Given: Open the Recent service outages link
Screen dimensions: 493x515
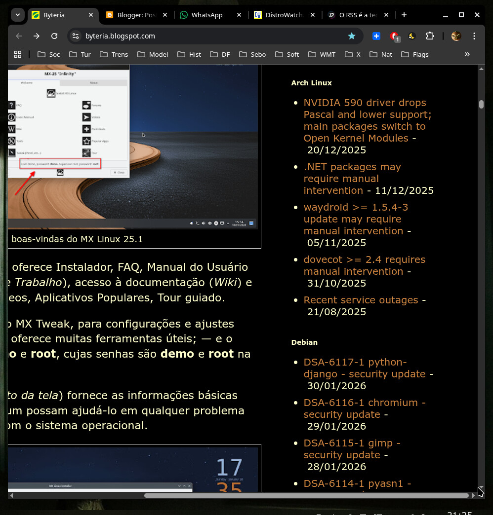Looking at the screenshot, I should pyautogui.click(x=361, y=300).
